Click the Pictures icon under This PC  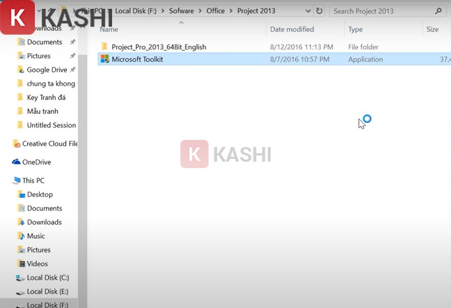click(x=21, y=250)
